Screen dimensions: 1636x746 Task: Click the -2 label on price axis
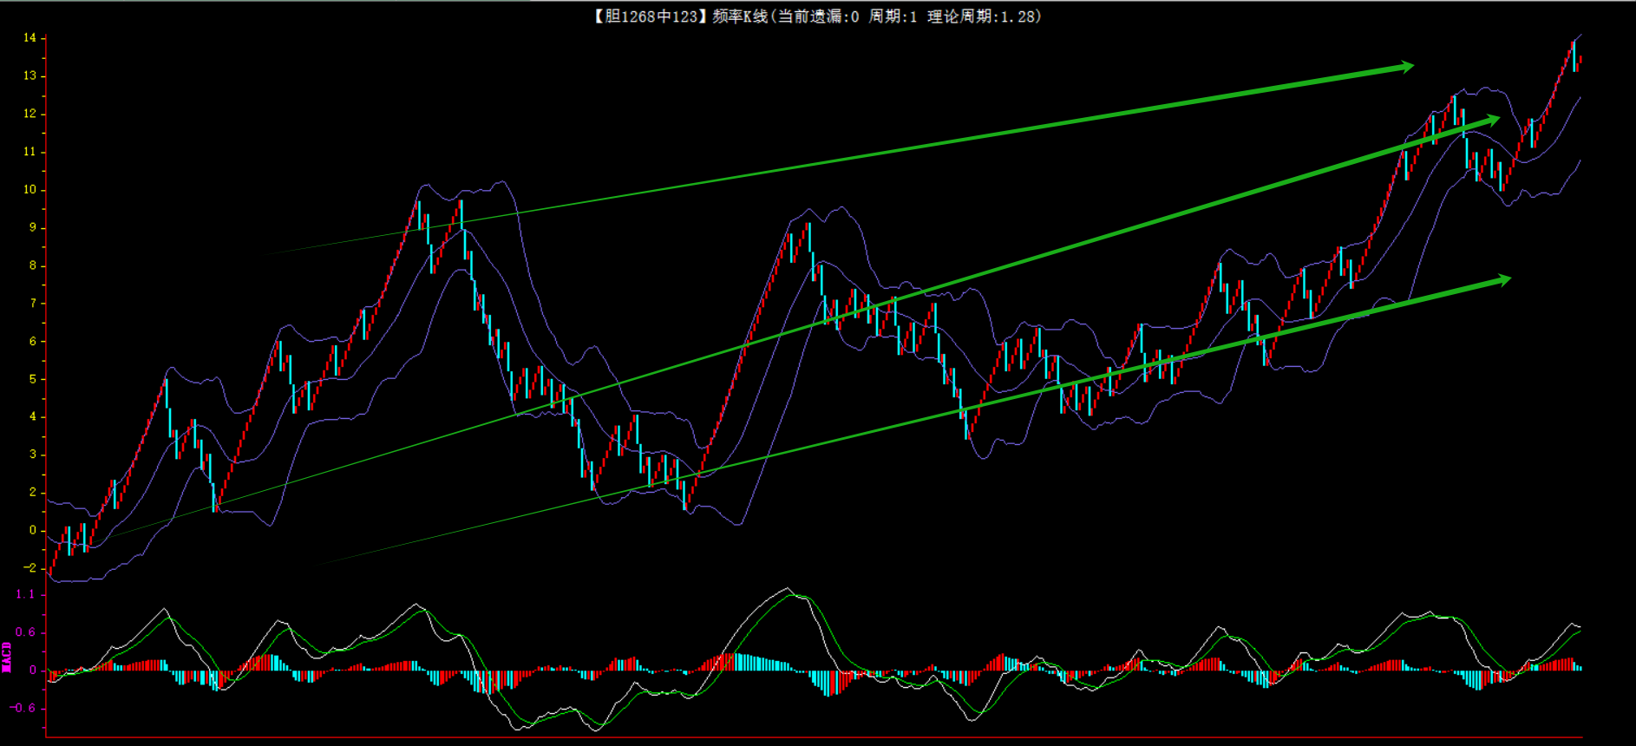[x=30, y=568]
